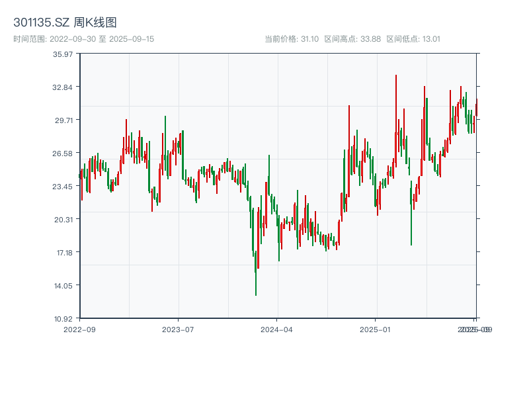
Task: Click the chart title 301135.SZ 周K线图
Action: point(65,22)
